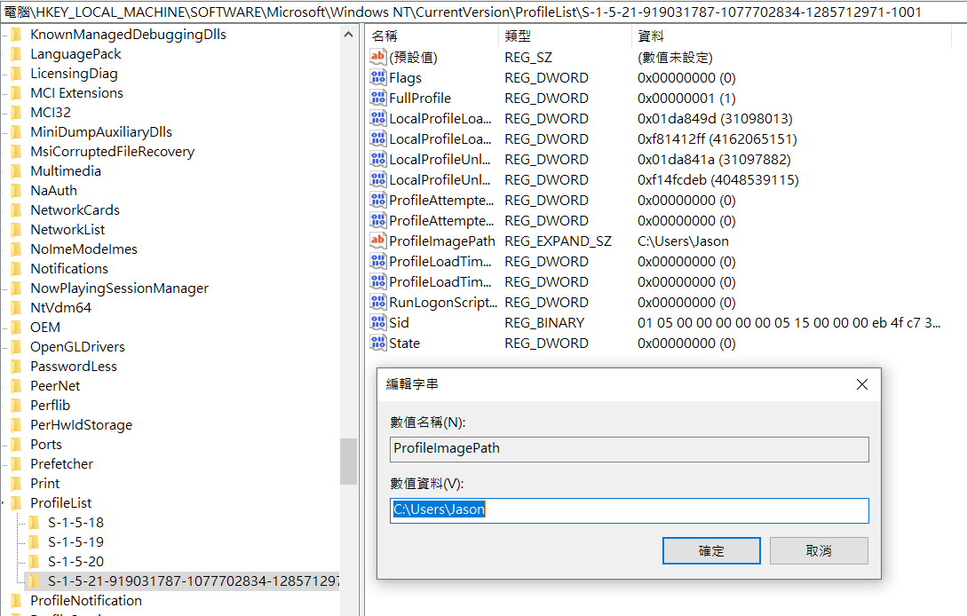Select the S-1-5-18 registry key
The height and width of the screenshot is (616, 967).
[75, 523]
